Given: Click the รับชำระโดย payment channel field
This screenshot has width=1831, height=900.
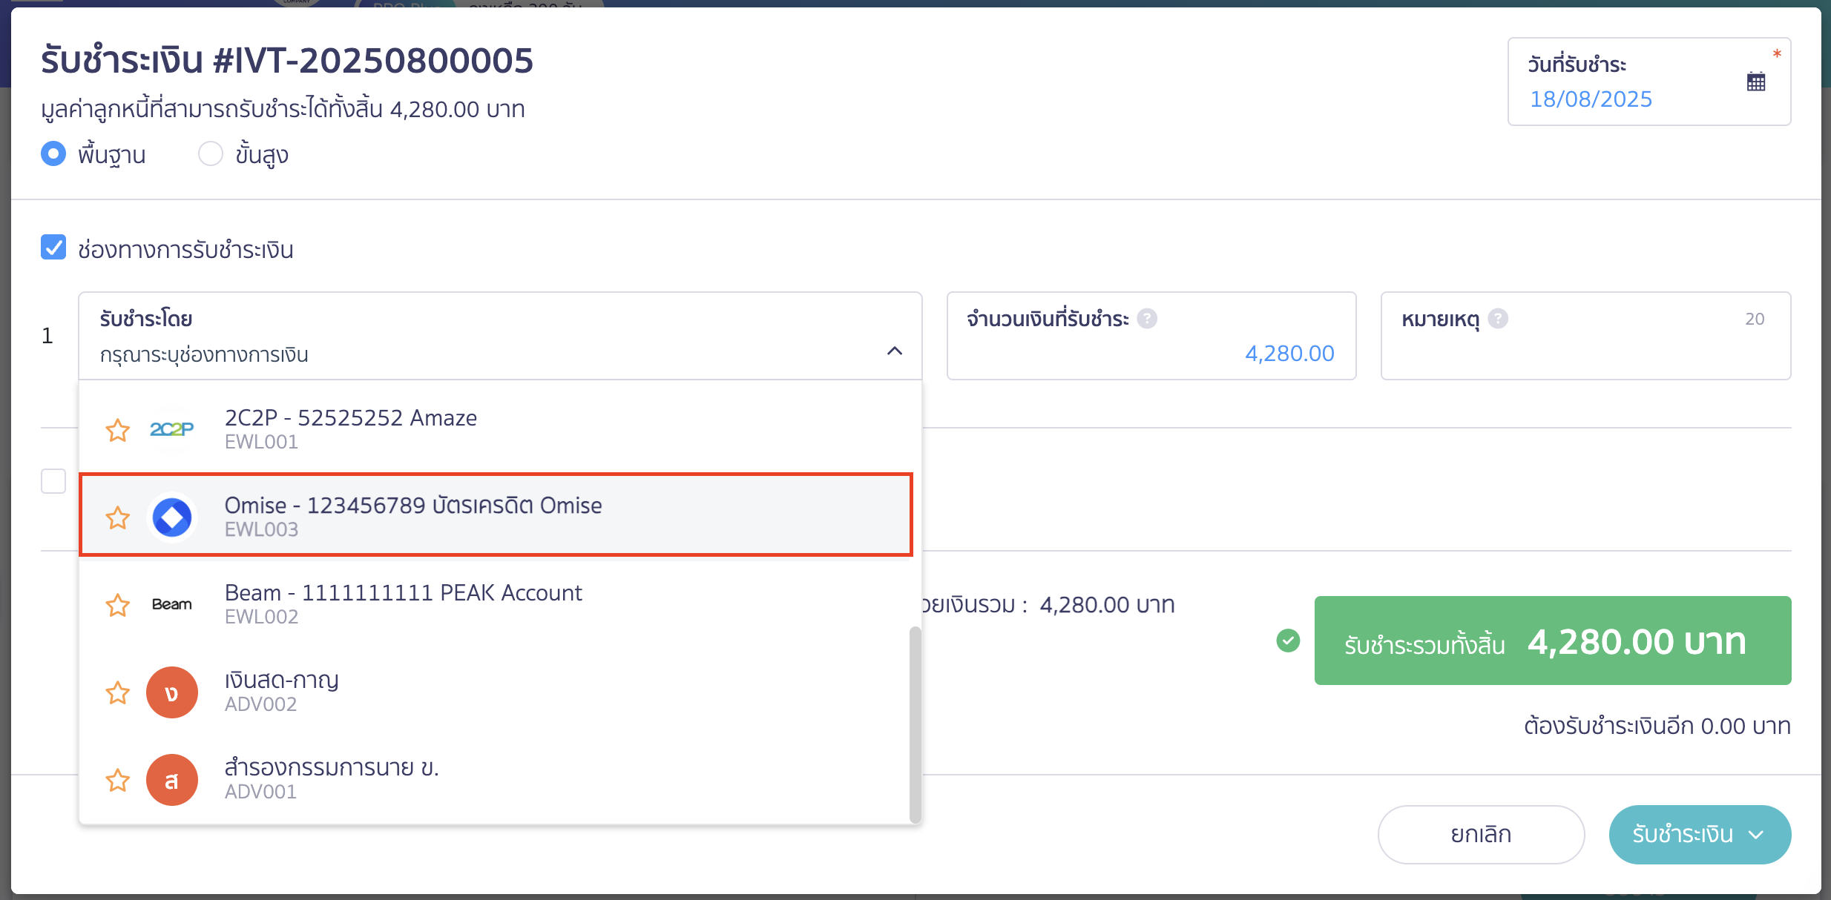Looking at the screenshot, I should click(x=500, y=336).
